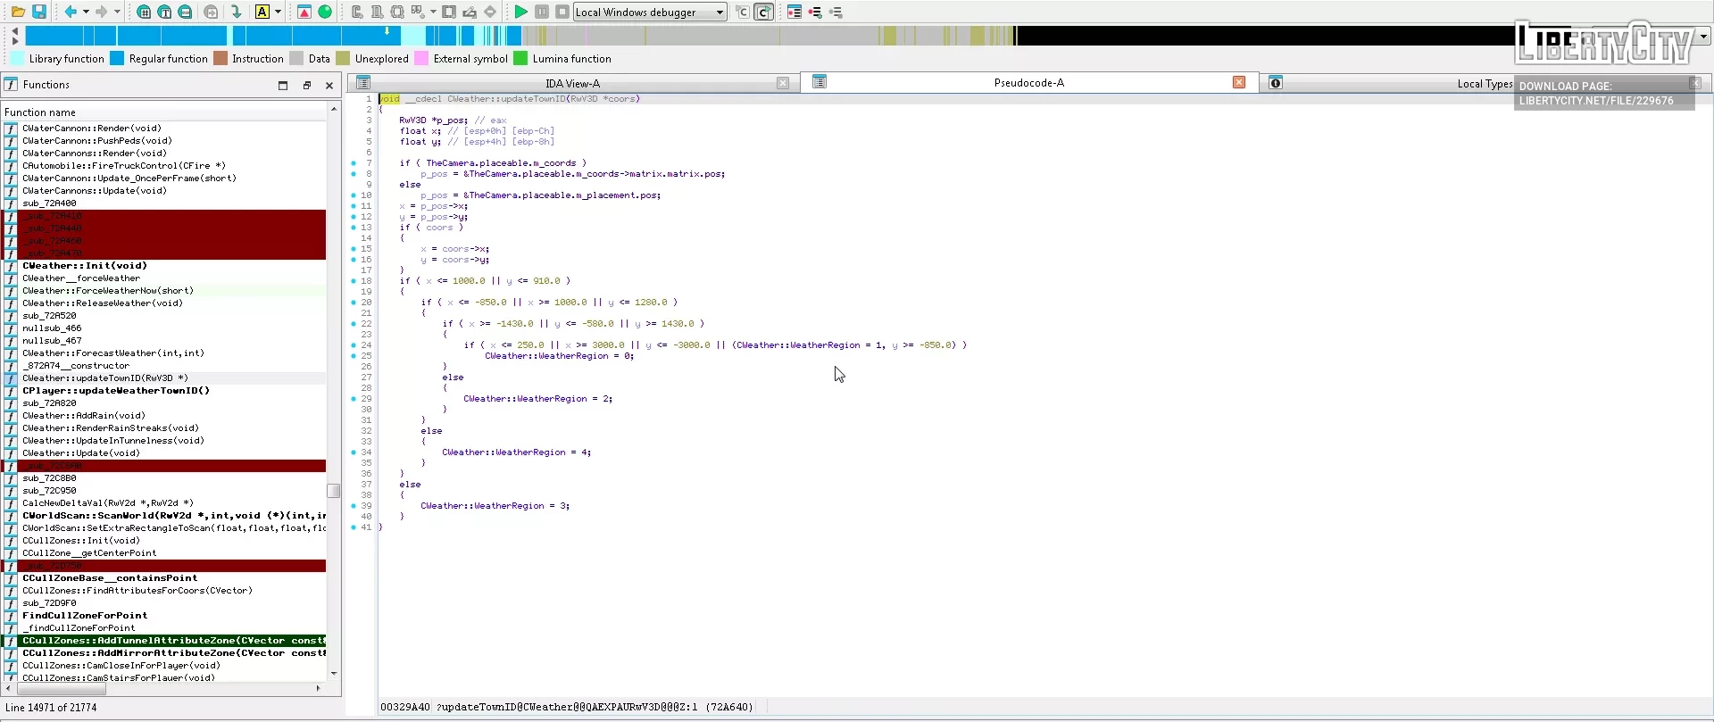Select CPlayer::updateWeatherTownID() in functions list
The height and width of the screenshot is (722, 1714).
[x=116, y=391]
